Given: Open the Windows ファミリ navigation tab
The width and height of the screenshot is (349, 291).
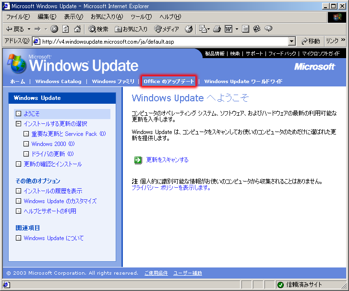Looking at the screenshot, I should [x=113, y=82].
